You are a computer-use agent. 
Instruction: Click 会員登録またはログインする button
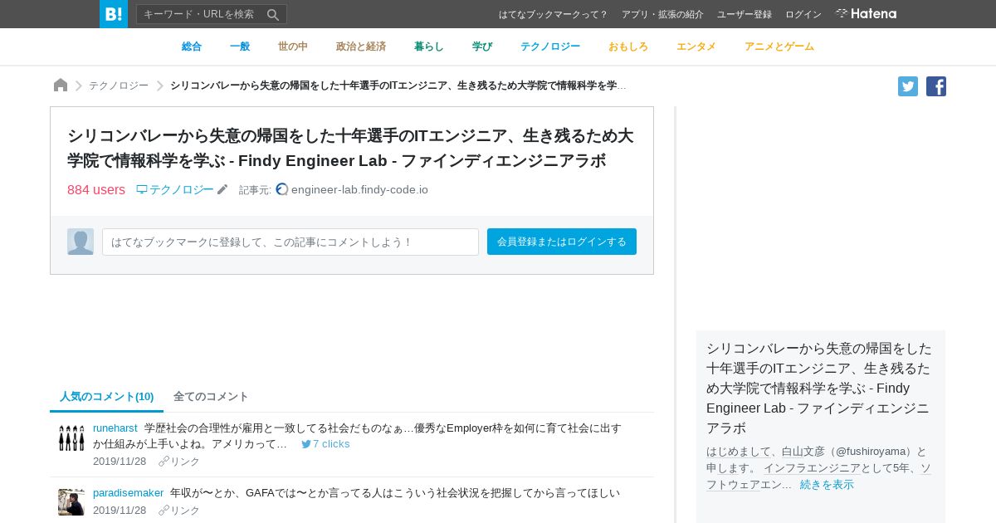click(562, 242)
